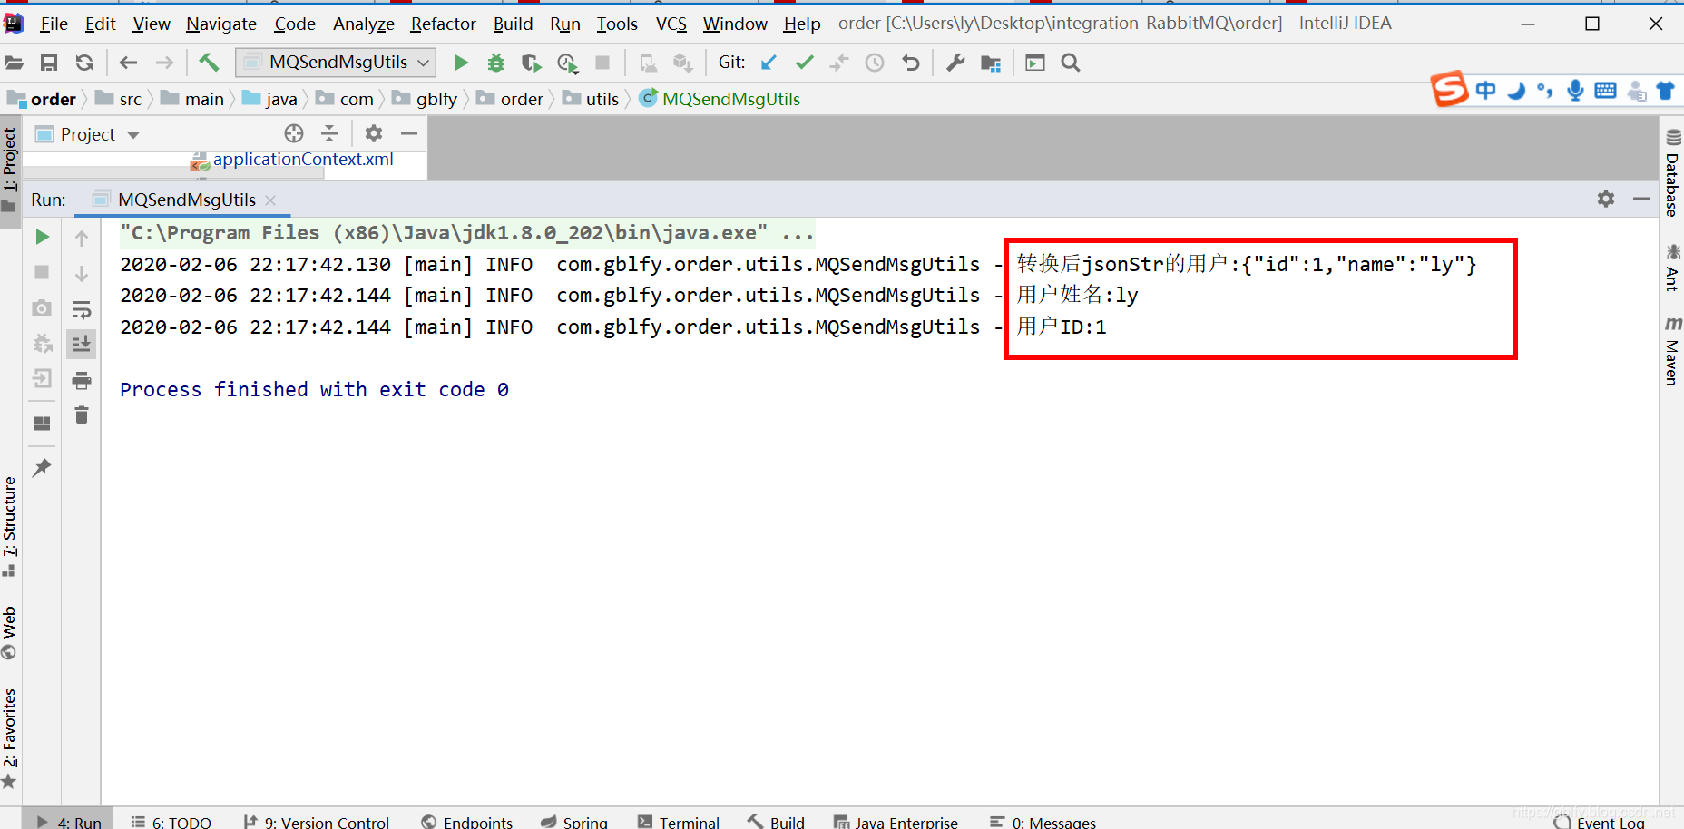Click the Exit icon in Run panel
Viewport: 1684px width, 829px height.
[x=42, y=378]
